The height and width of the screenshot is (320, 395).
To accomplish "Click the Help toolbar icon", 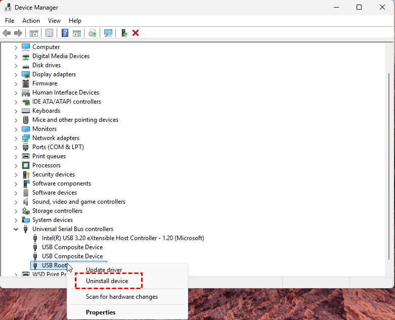I will point(65,33).
